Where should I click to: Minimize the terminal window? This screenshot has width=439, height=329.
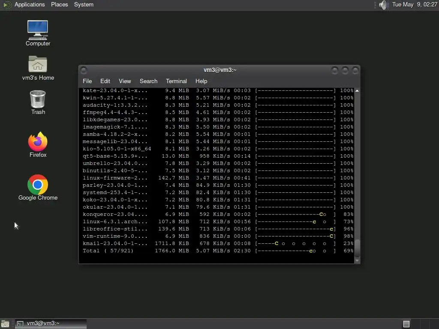point(334,70)
